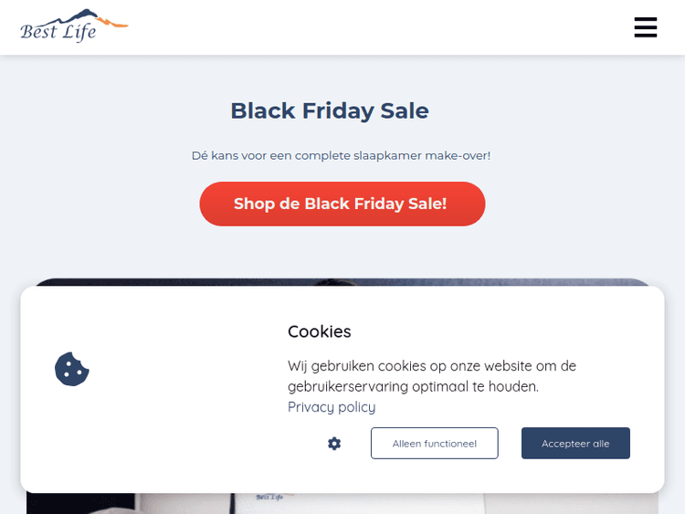Click the "Dé kans voor een complete slaapkamer" tagline
685x514 pixels.
click(341, 156)
